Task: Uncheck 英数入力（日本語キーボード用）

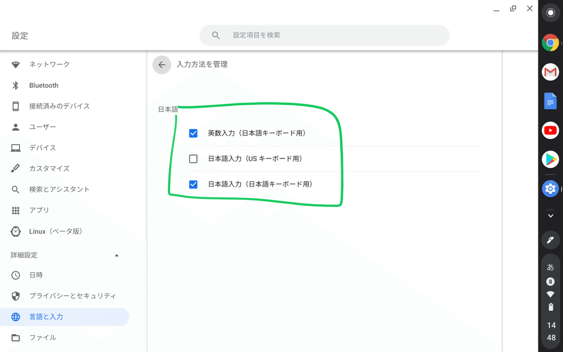Action: [193, 133]
